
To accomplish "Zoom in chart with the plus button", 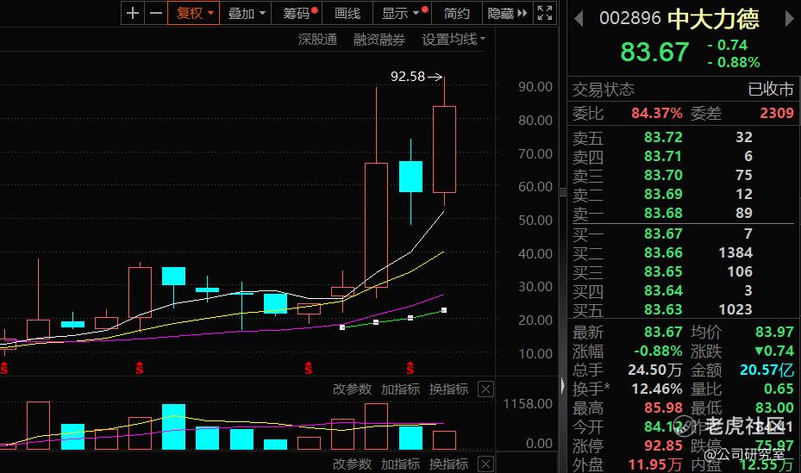I will [133, 13].
